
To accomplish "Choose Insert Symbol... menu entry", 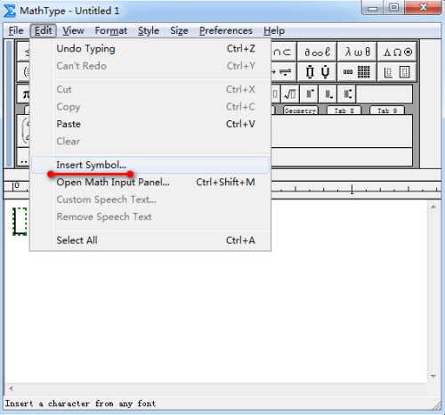I will 150,165.
